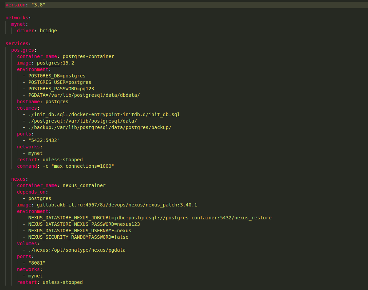Click POSTGRES_USER=postgres entry
368x290 pixels.
point(60,83)
